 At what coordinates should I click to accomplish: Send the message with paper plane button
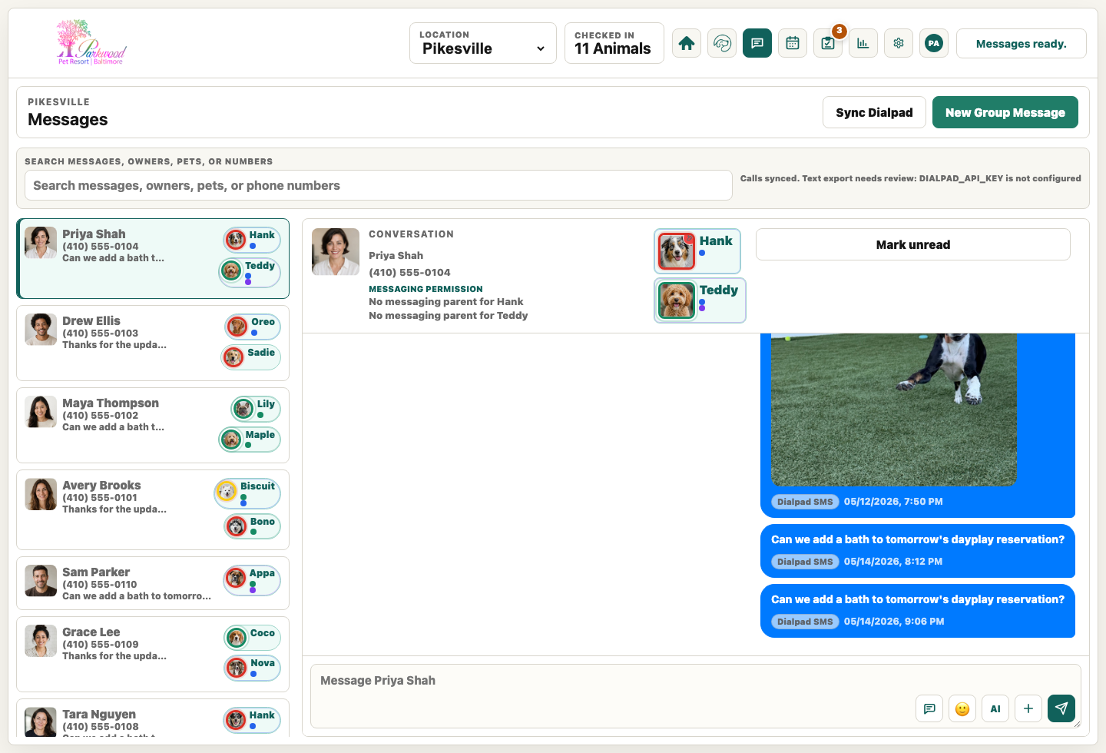pyautogui.click(x=1061, y=708)
